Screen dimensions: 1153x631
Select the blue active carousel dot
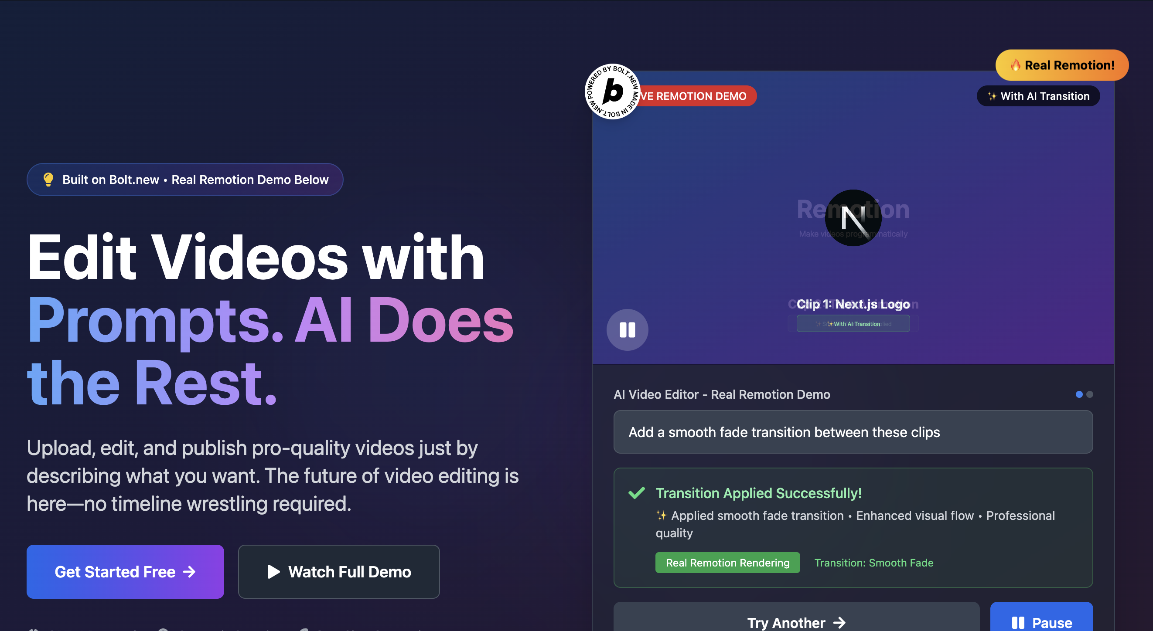pyautogui.click(x=1079, y=394)
